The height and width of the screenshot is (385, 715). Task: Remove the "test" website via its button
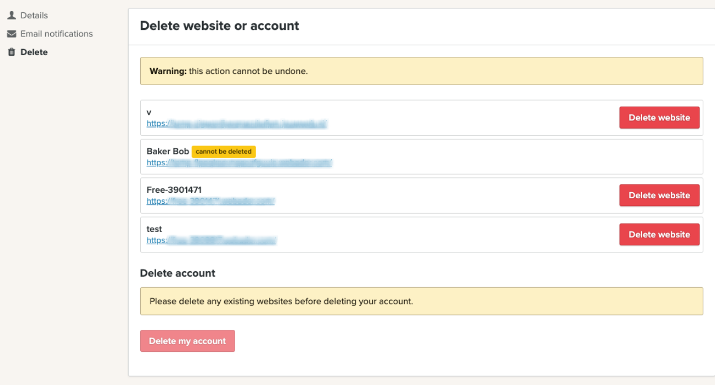[659, 234]
